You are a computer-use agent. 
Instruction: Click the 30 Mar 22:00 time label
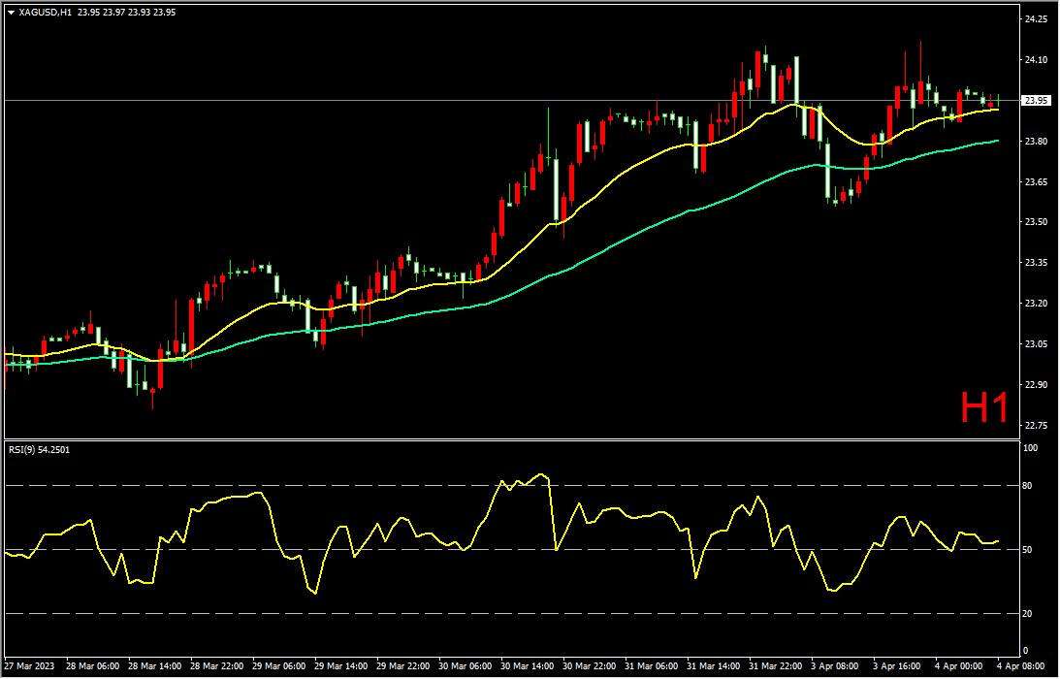[591, 665]
